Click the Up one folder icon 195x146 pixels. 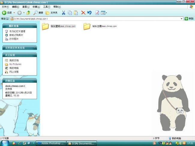pyautogui.click(x=28, y=13)
